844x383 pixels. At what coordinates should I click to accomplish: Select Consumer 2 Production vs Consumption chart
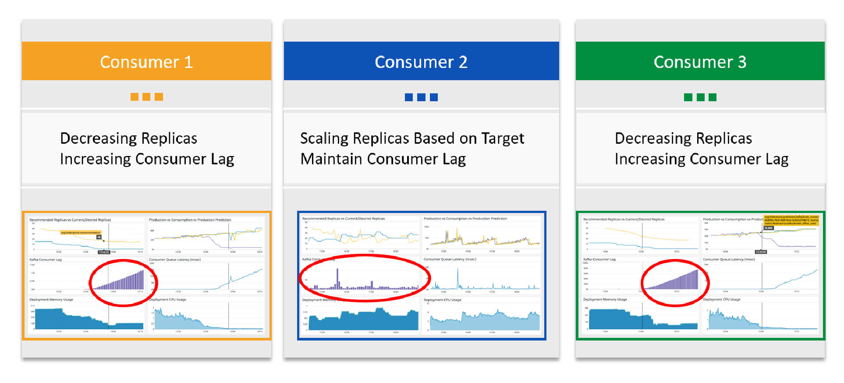[482, 234]
